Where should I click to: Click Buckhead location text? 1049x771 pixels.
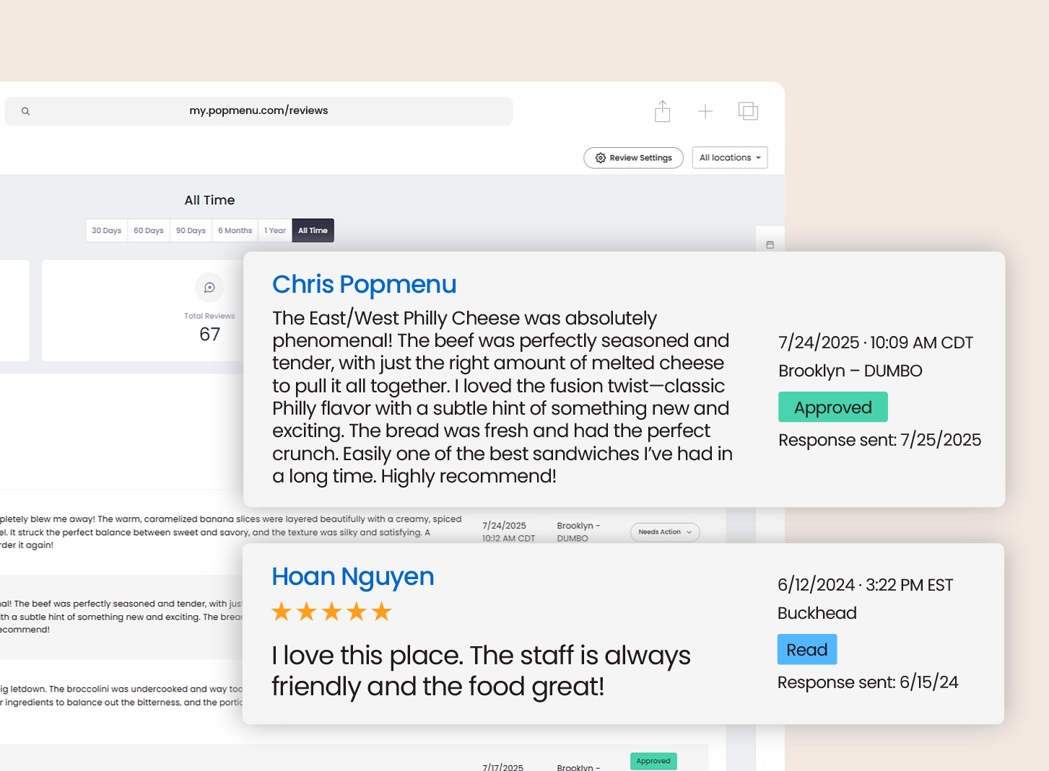(x=817, y=613)
